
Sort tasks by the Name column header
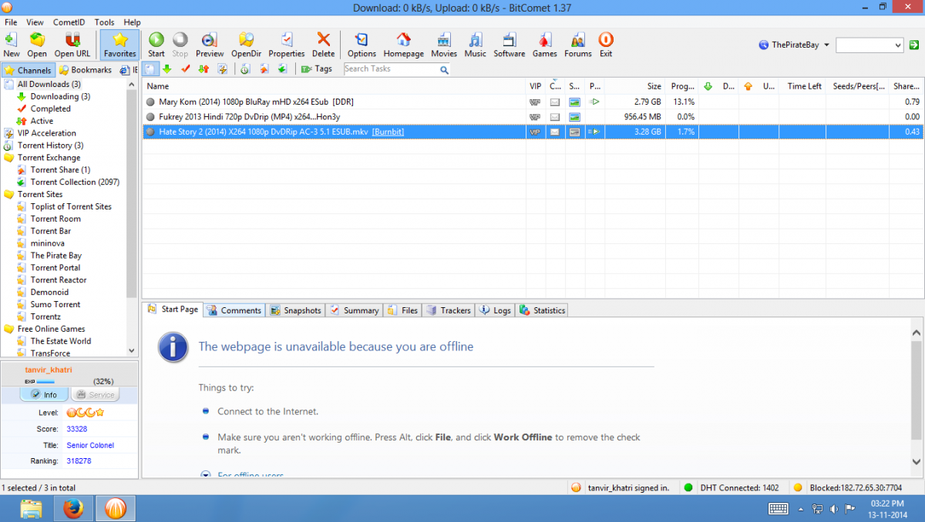(335, 86)
